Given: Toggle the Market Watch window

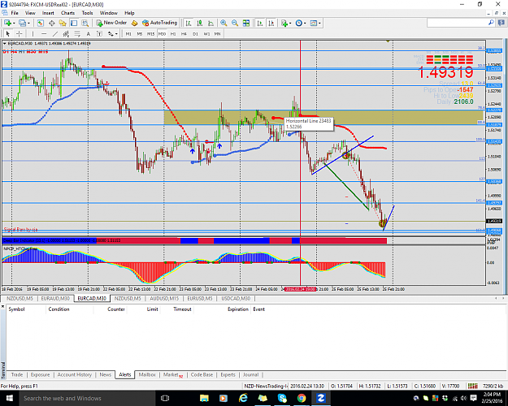Looking at the screenshot, I should click(x=40, y=23).
